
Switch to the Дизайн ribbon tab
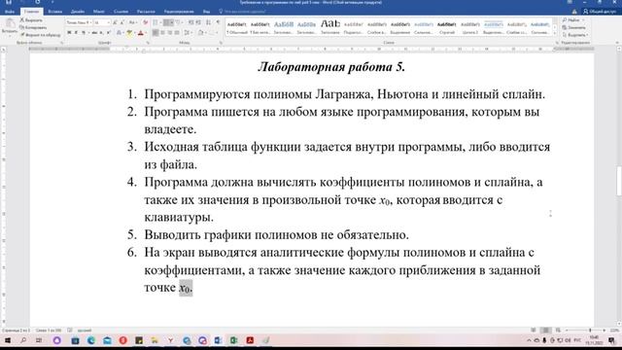tap(78, 12)
